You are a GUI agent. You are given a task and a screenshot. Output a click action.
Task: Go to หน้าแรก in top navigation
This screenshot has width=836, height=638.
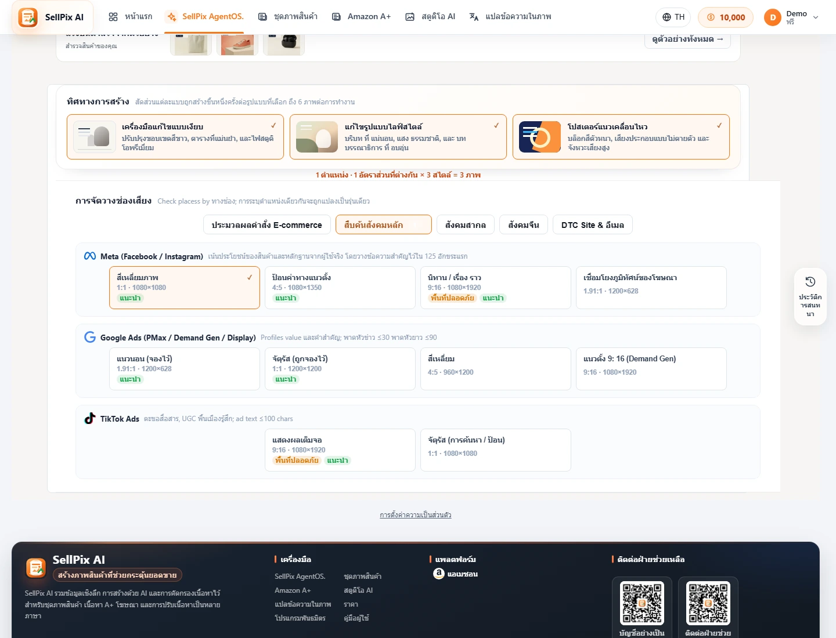coord(131,17)
